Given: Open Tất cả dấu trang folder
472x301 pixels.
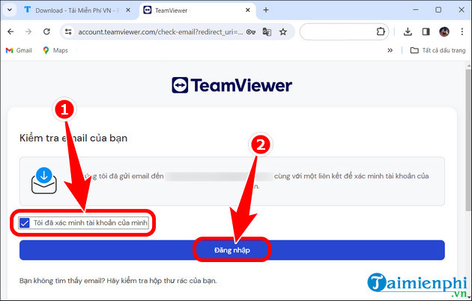Looking at the screenshot, I should (x=438, y=50).
